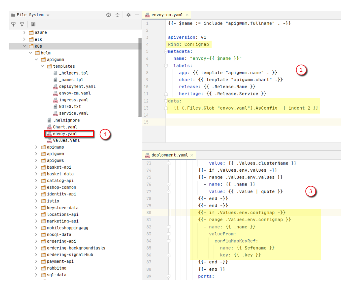Expand the azure folder
The image size is (355, 292).
pyautogui.click(x=25, y=33)
